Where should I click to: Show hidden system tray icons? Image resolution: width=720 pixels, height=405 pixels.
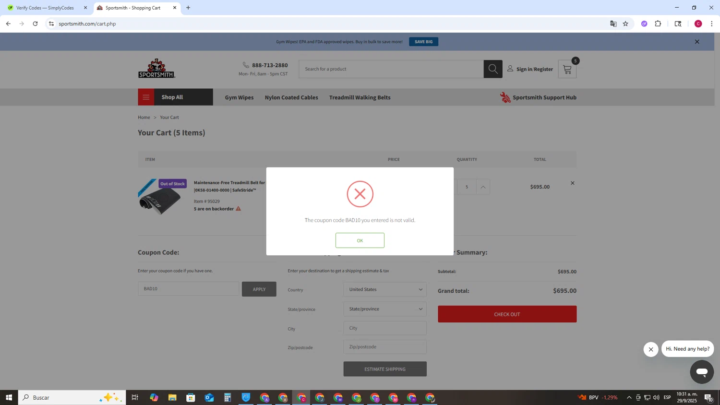coord(629,397)
